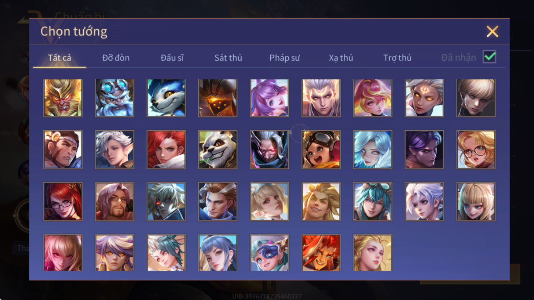The width and height of the screenshot is (534, 300).
Task: Select the teal-haired hero with goggles on head
Action: click(373, 202)
